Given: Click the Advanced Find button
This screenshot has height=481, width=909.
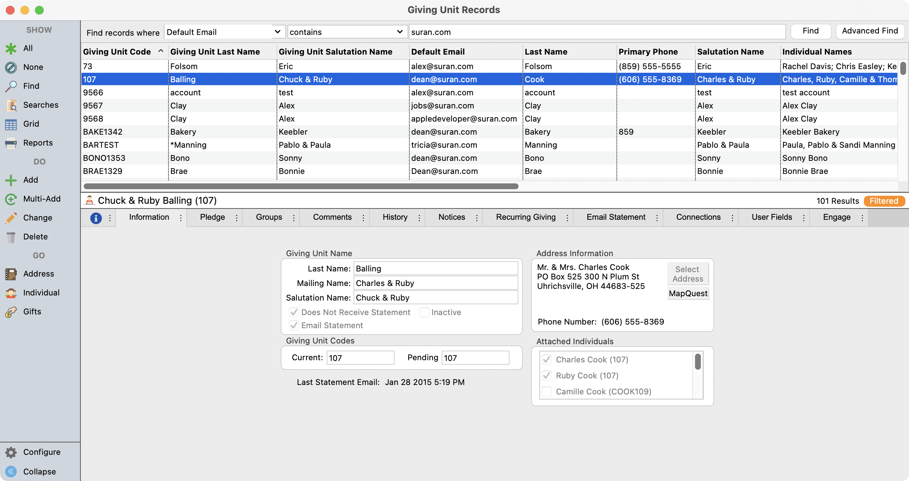Looking at the screenshot, I should click(x=869, y=31).
